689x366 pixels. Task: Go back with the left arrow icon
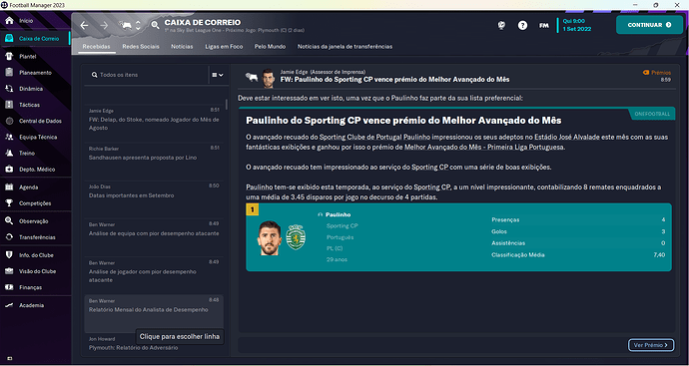(84, 26)
